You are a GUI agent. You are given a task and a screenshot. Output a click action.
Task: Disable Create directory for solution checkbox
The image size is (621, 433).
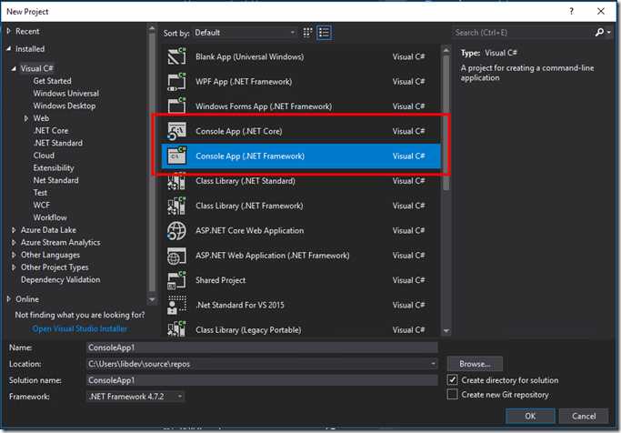pyautogui.click(x=453, y=380)
